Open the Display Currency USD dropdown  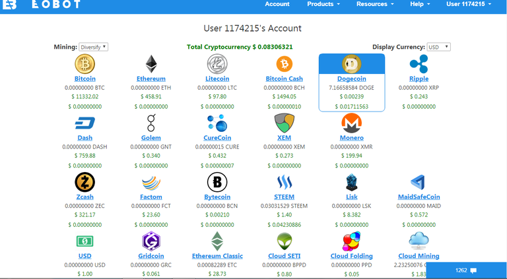pos(438,47)
